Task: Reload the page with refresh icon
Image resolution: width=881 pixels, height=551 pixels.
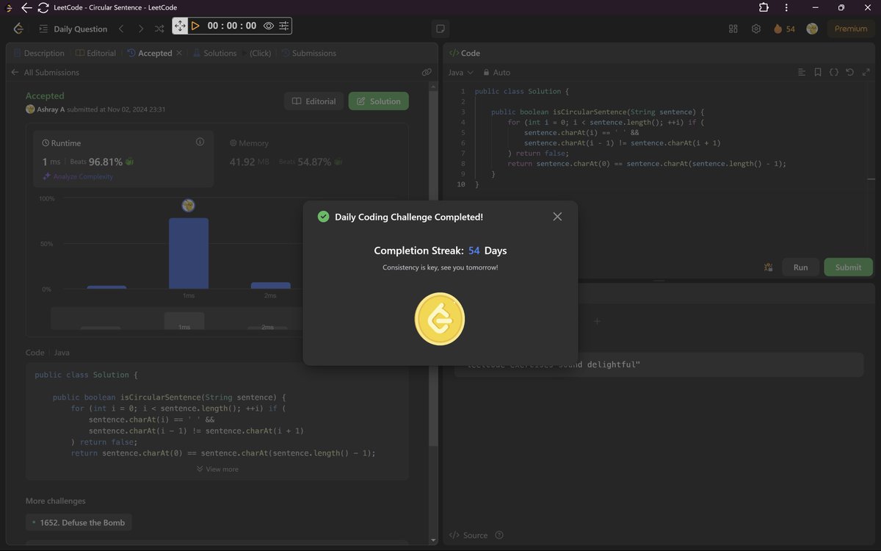Action: pyautogui.click(x=43, y=7)
